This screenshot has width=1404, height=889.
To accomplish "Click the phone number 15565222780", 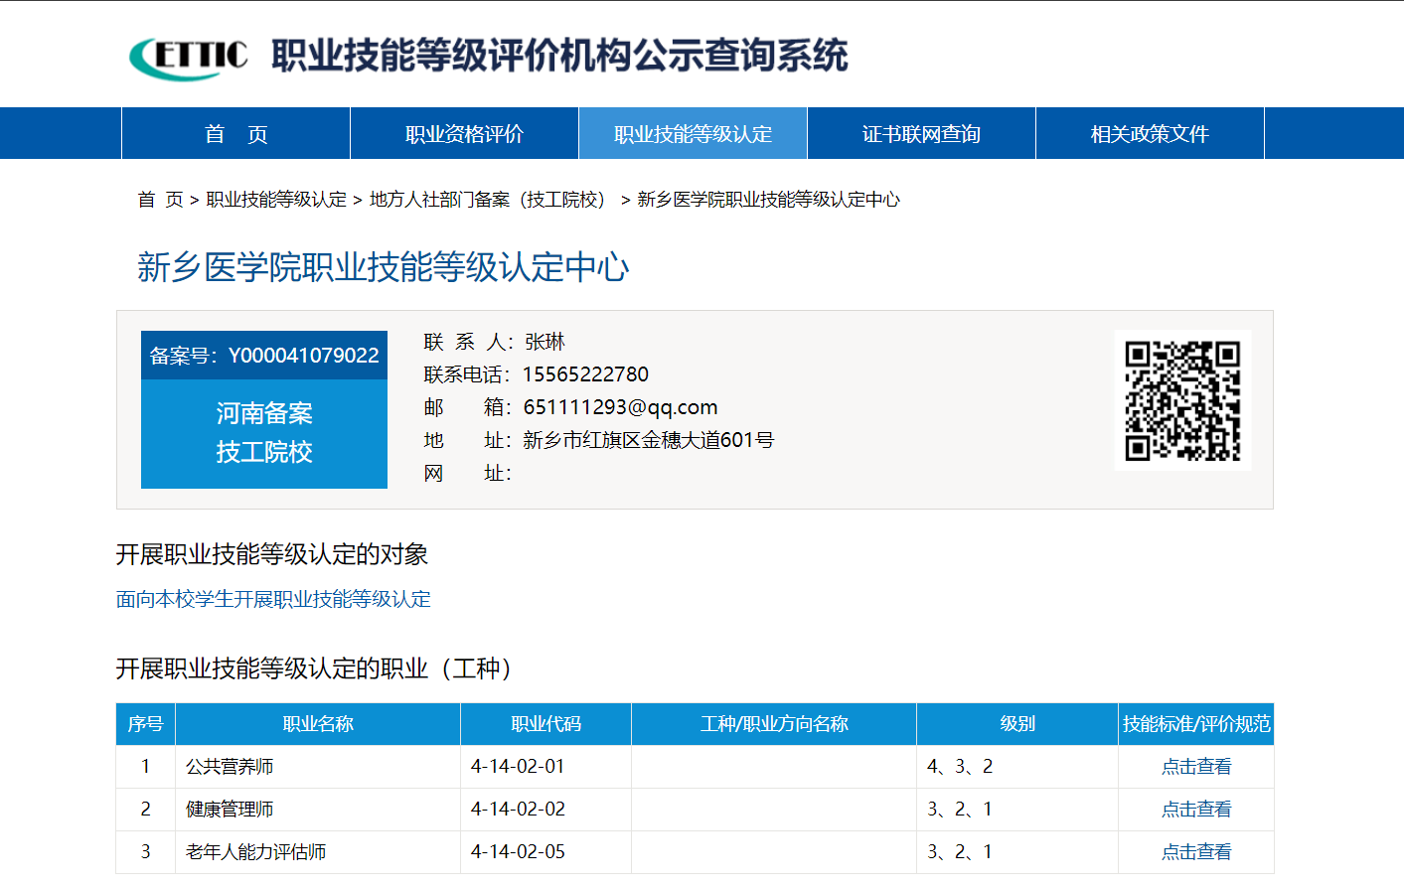I will pyautogui.click(x=585, y=374).
